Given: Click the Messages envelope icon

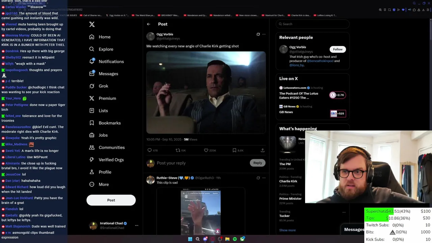Looking at the screenshot, I should 92,74.
